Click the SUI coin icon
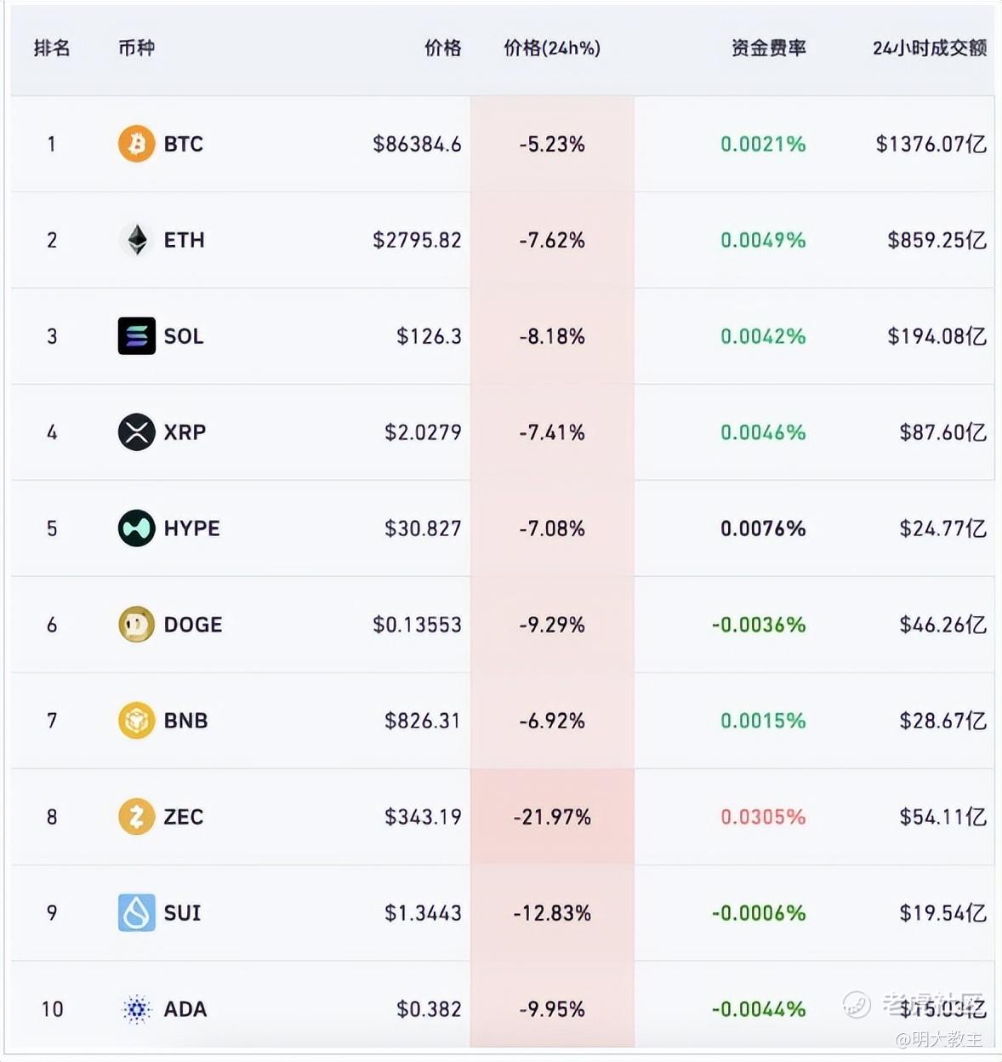This screenshot has height=1062, width=1002. click(136, 913)
